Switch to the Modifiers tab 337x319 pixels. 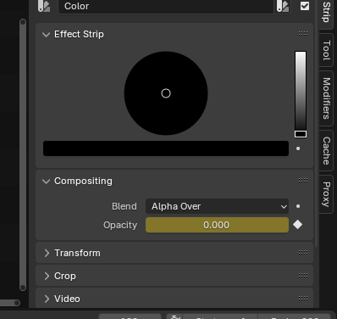click(326, 98)
